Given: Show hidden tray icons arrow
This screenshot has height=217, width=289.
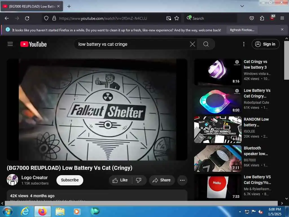Looking at the screenshot, I should (240, 212).
